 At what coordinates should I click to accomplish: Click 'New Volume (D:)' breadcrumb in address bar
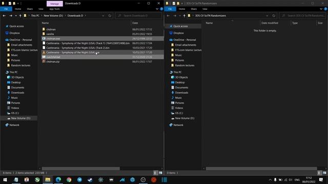tap(53, 16)
